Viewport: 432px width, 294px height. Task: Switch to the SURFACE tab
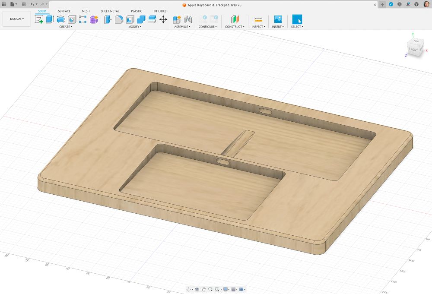(64, 11)
